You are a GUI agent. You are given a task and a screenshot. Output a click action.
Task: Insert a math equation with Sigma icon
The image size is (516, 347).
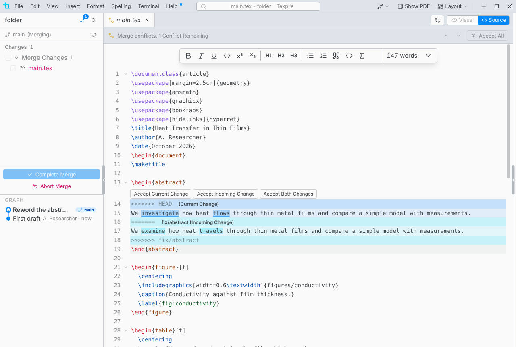[362, 56]
